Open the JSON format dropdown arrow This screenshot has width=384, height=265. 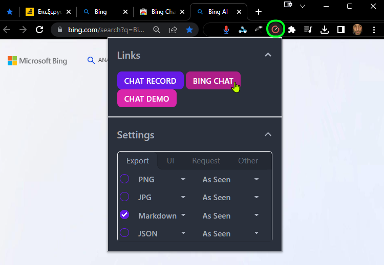(x=183, y=233)
